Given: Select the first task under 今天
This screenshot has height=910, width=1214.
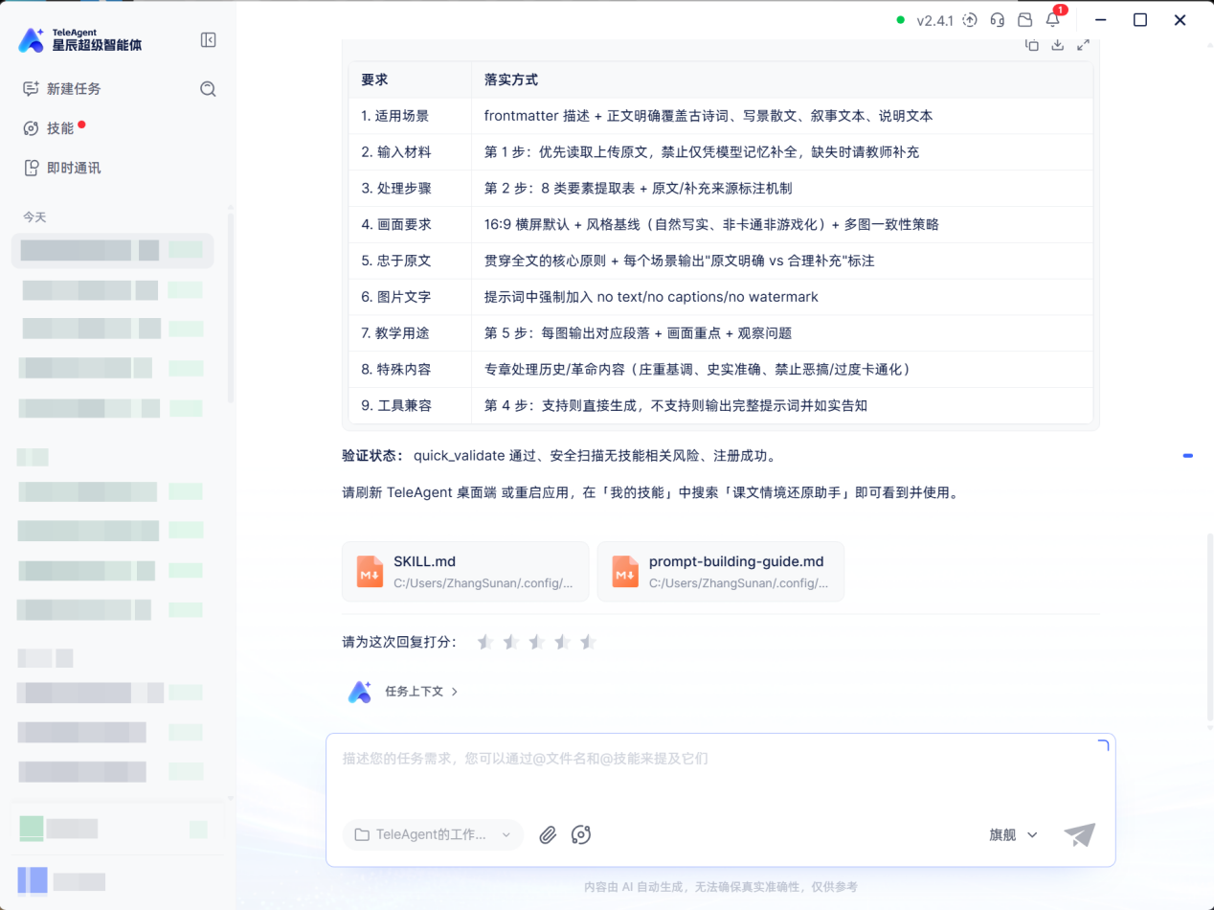Looking at the screenshot, I should [x=112, y=250].
